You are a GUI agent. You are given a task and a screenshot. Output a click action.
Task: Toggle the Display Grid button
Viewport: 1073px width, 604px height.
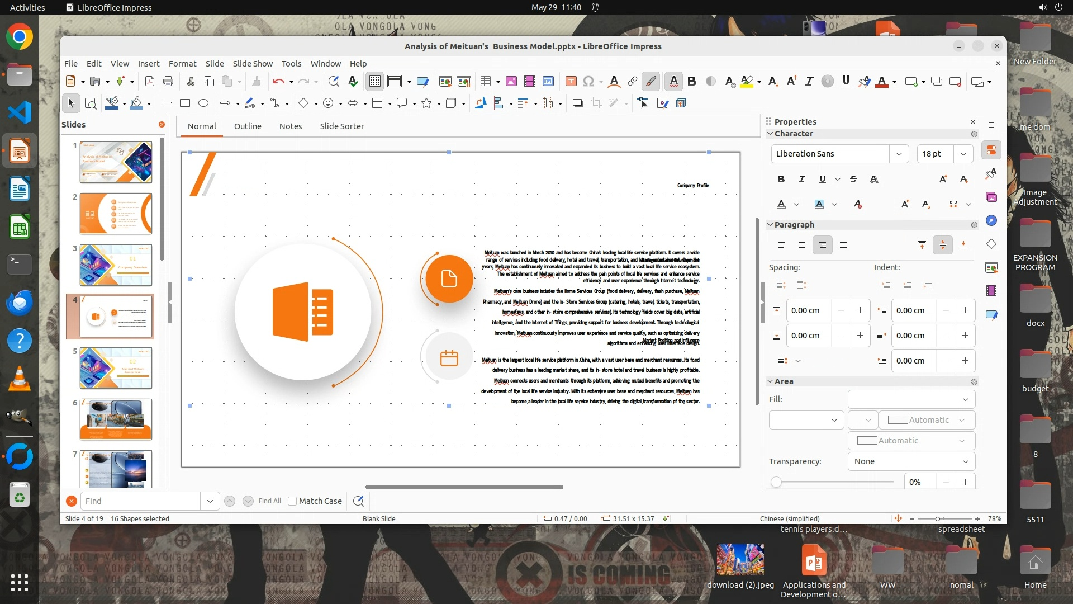point(374,82)
